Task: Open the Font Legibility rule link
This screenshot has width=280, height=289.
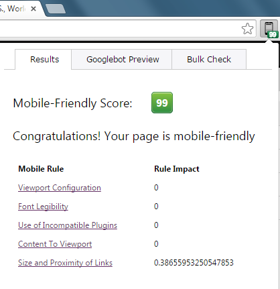Action: [43, 207]
